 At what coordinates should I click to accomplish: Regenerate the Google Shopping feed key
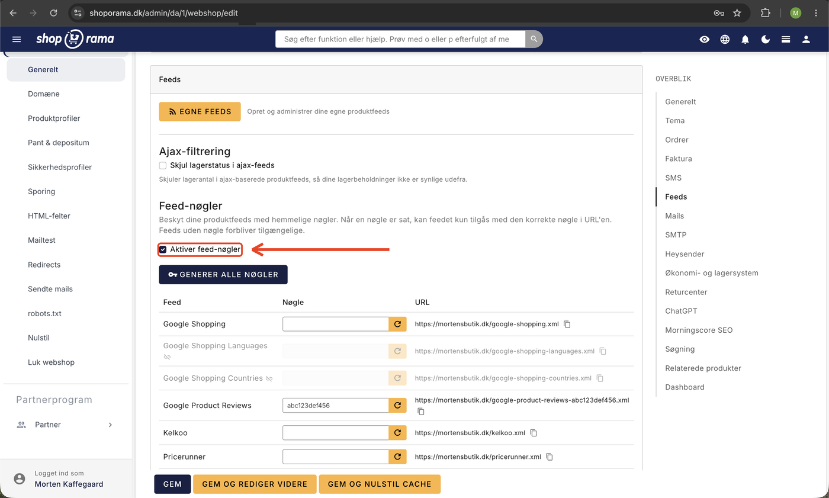(x=398, y=324)
